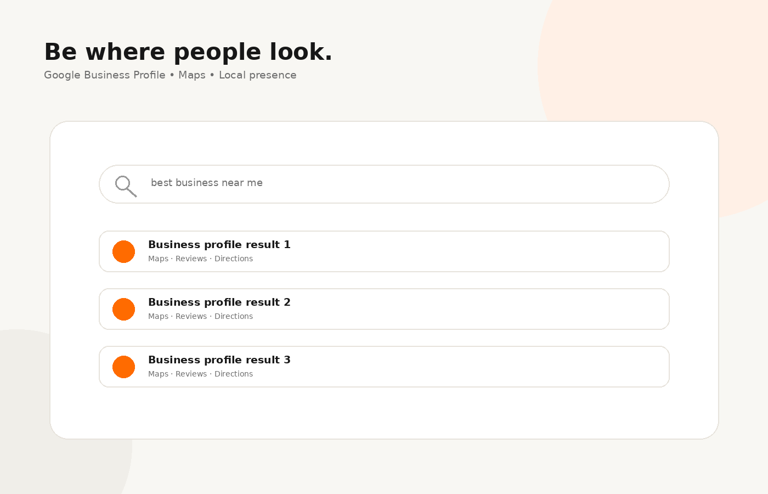Select the 'Maps · Reviews · Directions' line under result 1

point(200,259)
